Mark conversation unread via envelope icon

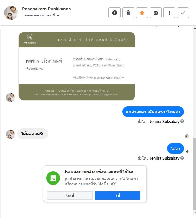point(156,13)
